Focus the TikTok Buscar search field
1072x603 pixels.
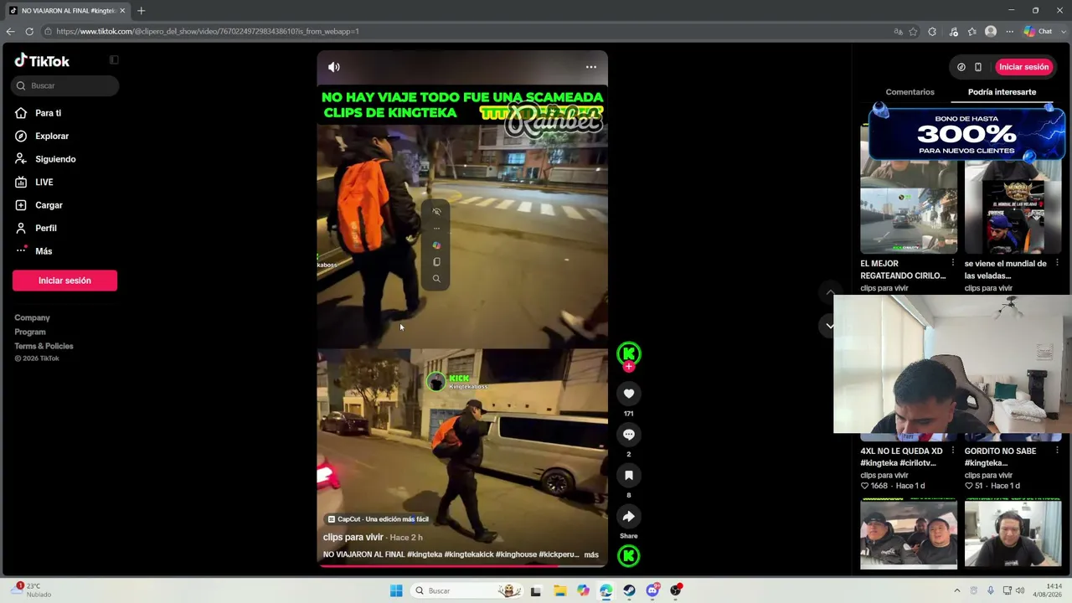[65, 85]
